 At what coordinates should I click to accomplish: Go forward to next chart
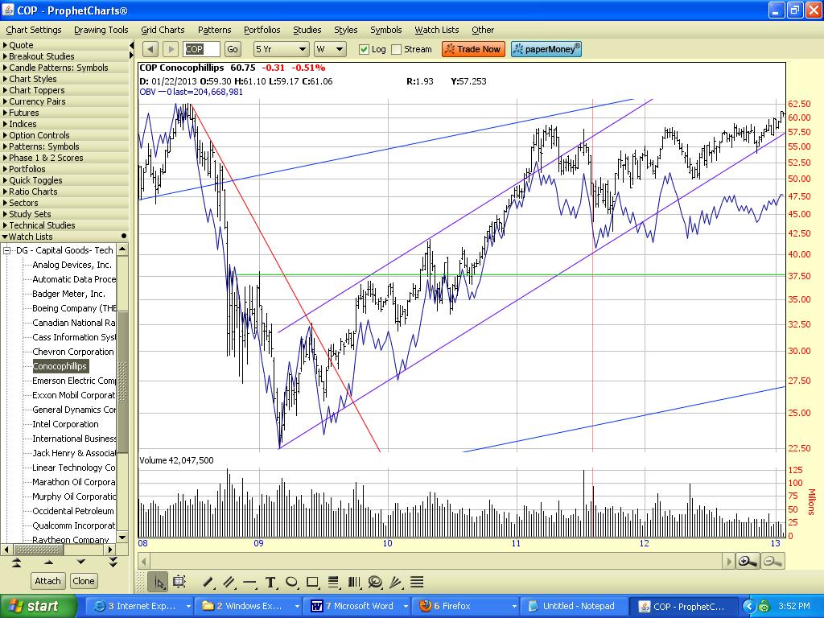171,49
